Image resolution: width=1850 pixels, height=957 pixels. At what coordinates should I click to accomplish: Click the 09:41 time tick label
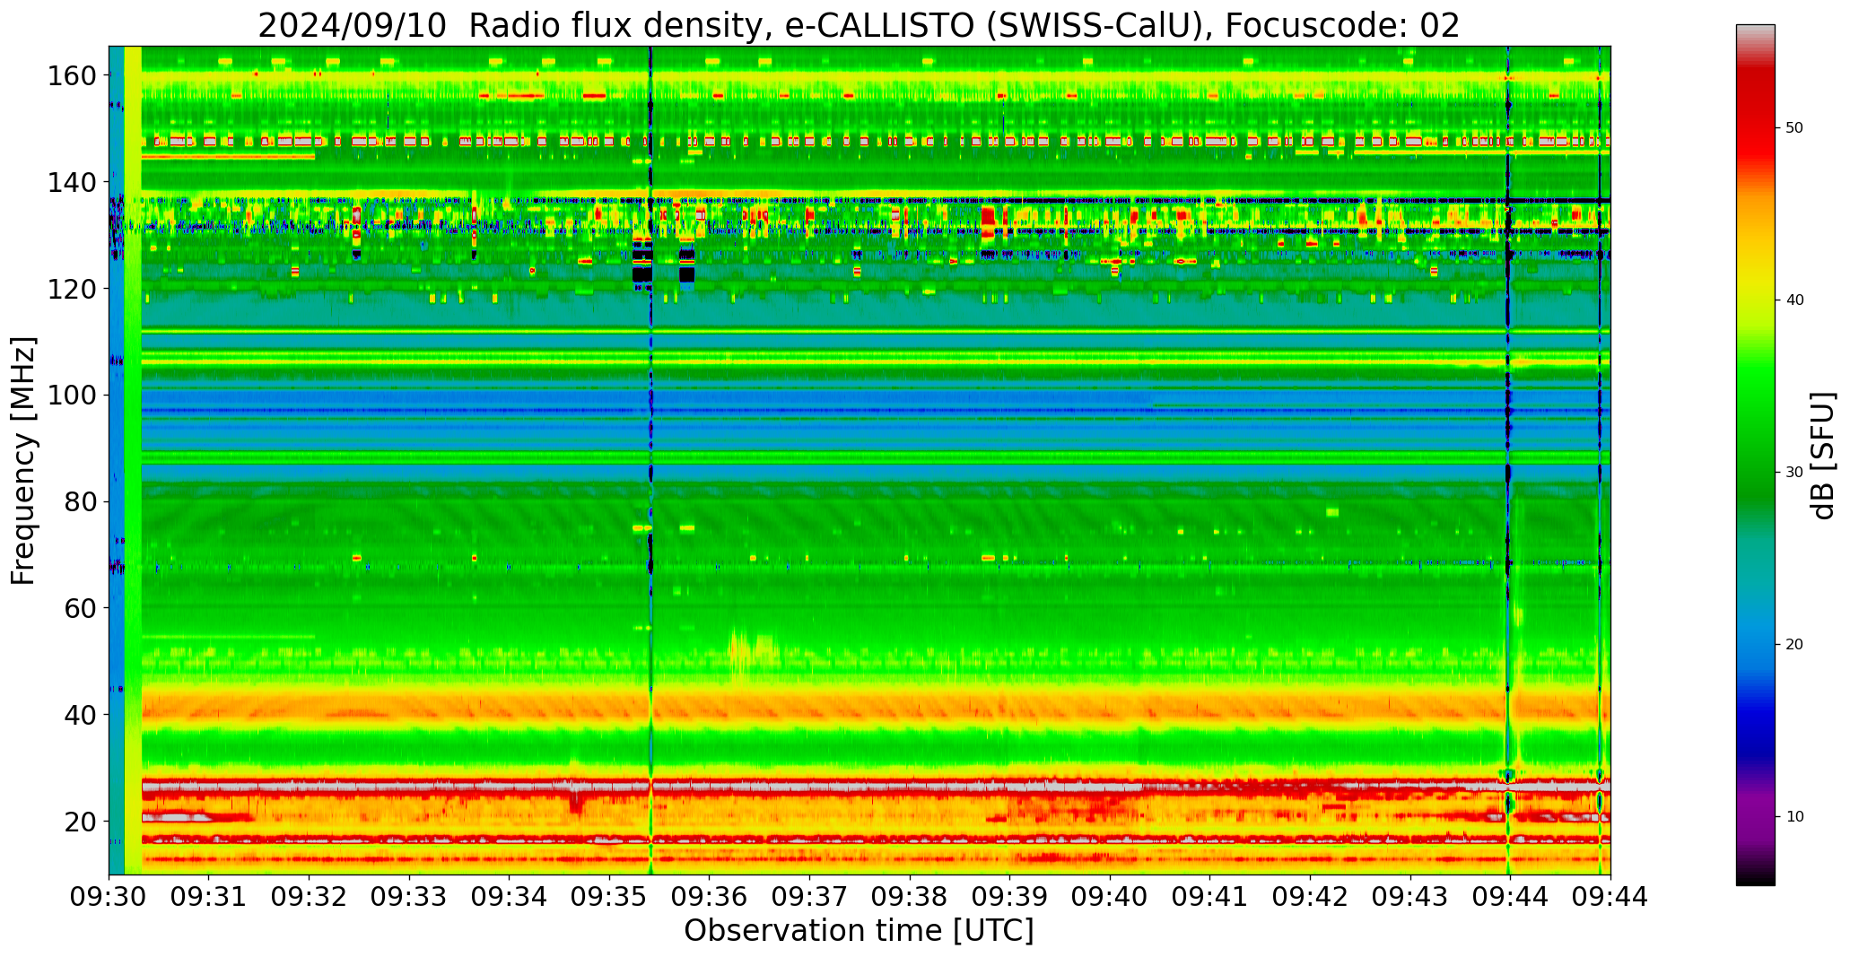(1210, 897)
